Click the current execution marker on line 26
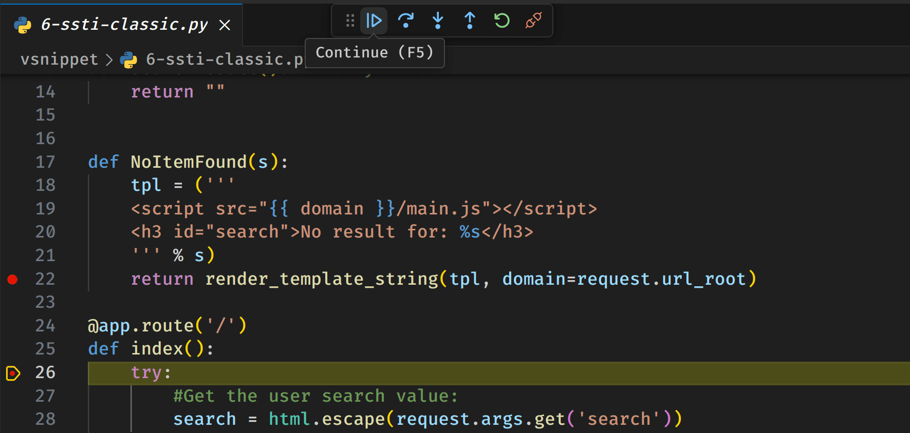This screenshot has height=433, width=910. point(13,373)
